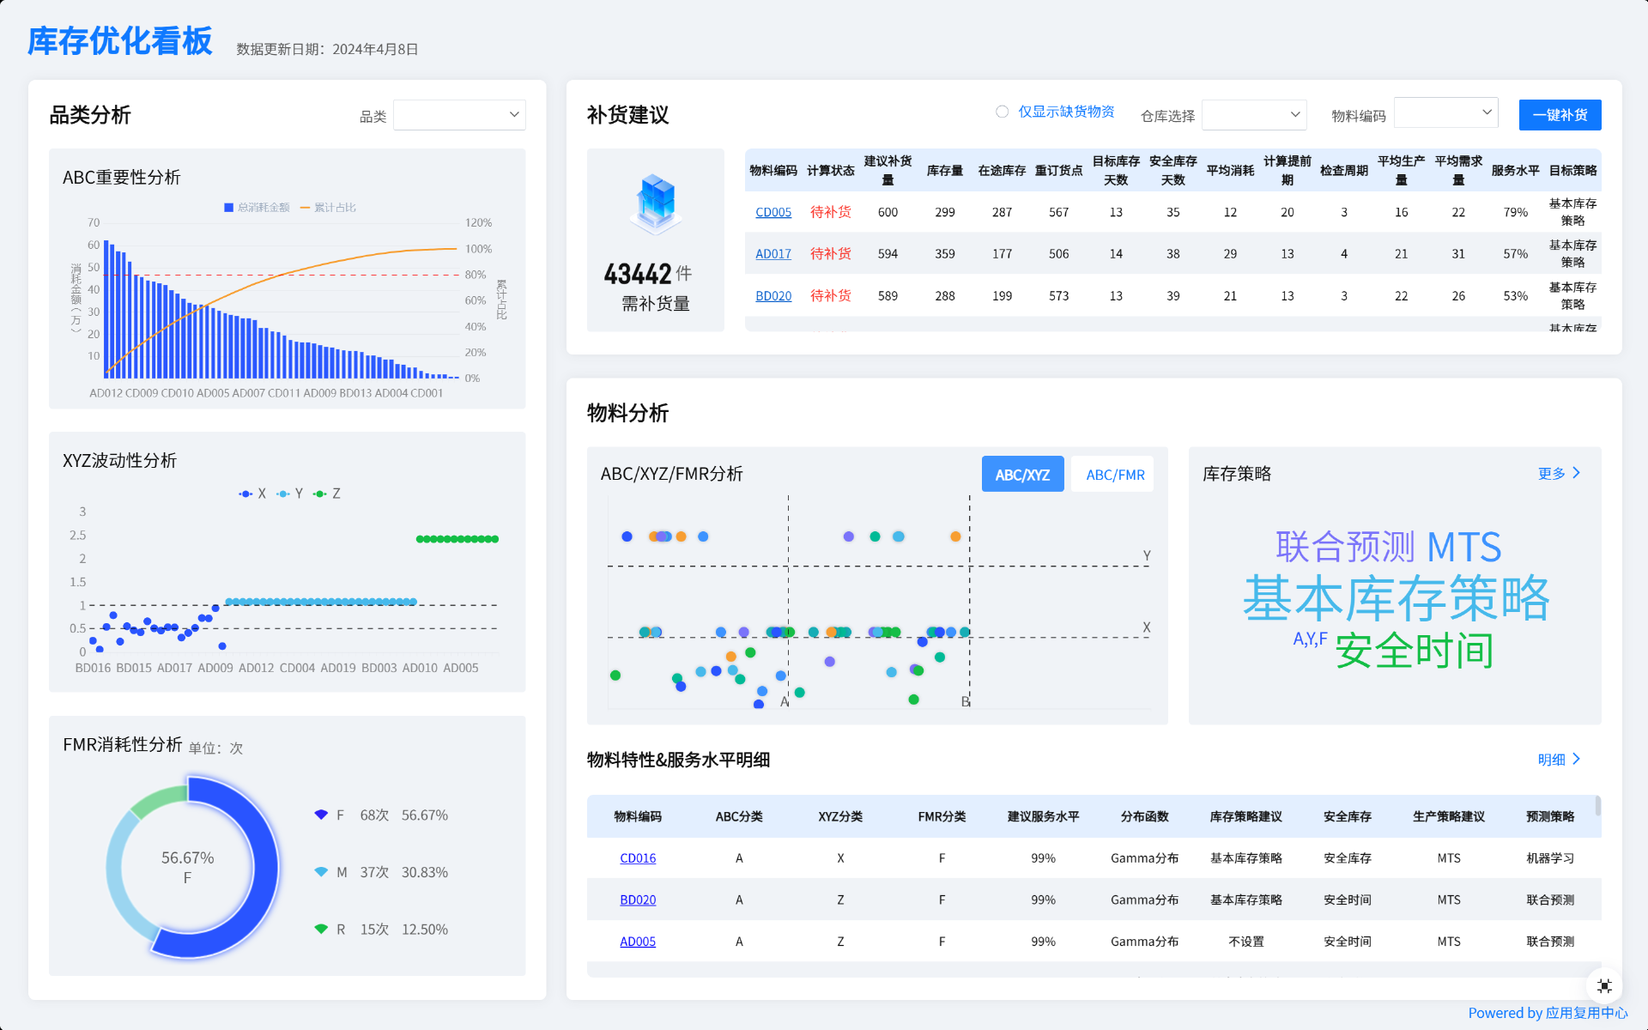The image size is (1648, 1030).
Task: Open the CD005 material code link
Action: tap(772, 212)
